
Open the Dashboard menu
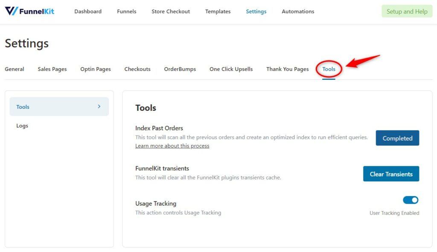click(x=88, y=12)
